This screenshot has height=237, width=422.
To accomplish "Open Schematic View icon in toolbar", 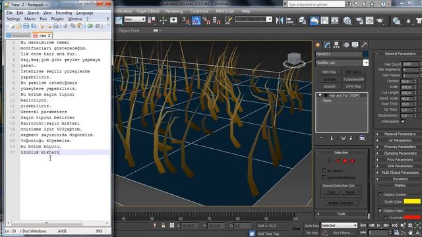I will coord(335,20).
